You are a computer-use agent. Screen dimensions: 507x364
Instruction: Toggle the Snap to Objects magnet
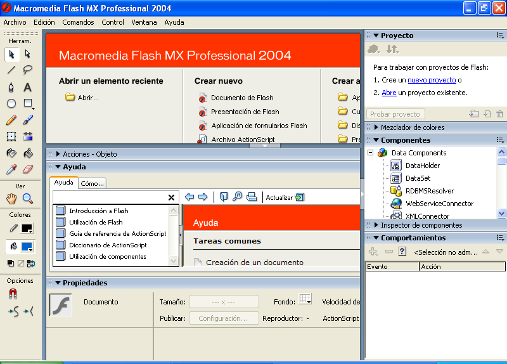pyautogui.click(x=13, y=294)
